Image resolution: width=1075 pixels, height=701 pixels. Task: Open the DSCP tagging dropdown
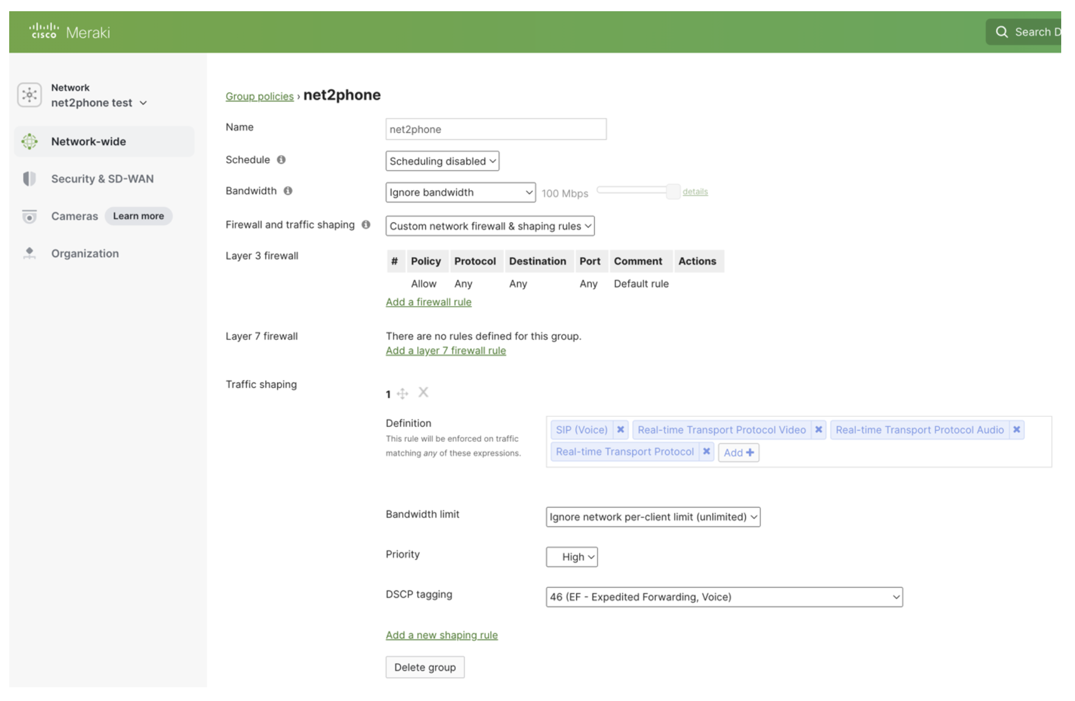pos(724,597)
